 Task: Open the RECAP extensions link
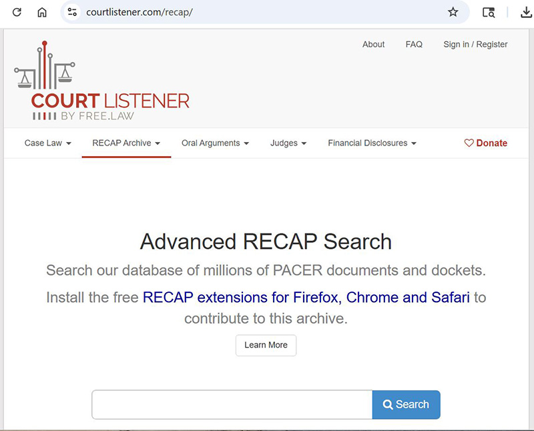[x=306, y=298]
